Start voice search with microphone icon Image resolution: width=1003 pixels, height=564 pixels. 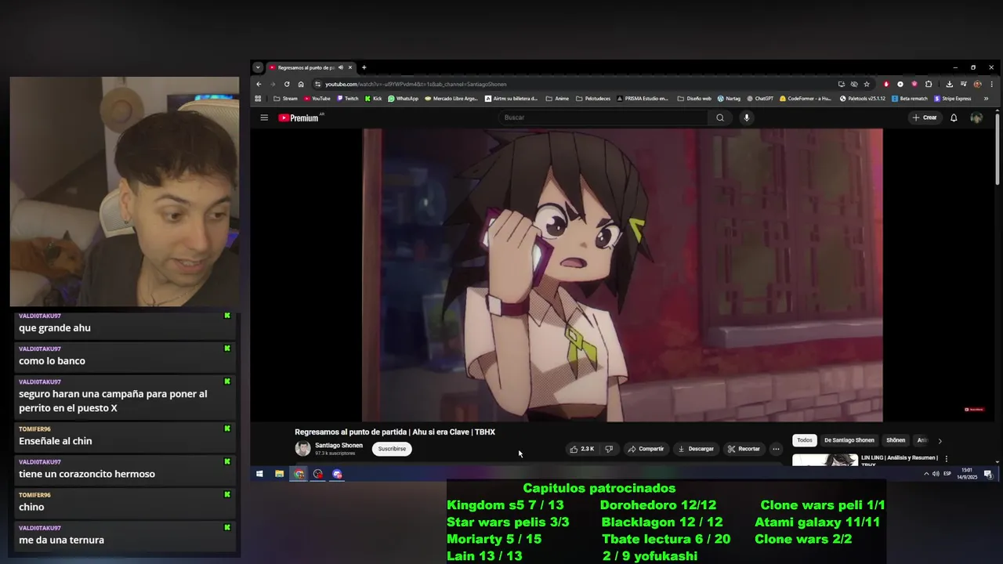(x=747, y=117)
